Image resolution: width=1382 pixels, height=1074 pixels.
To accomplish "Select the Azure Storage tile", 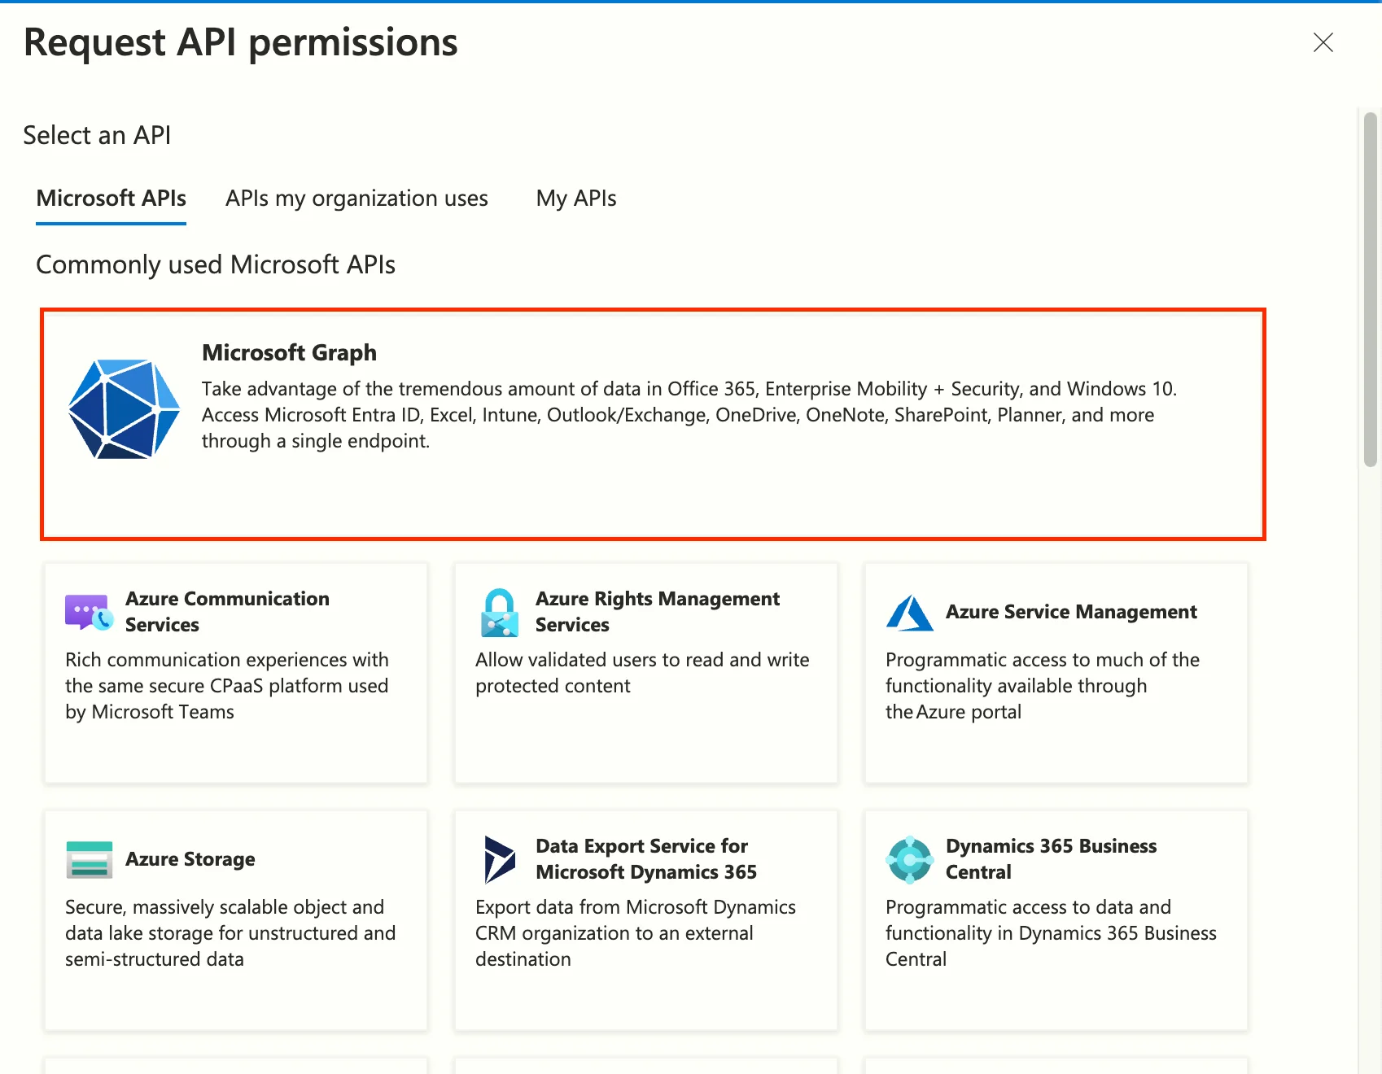I will (235, 919).
